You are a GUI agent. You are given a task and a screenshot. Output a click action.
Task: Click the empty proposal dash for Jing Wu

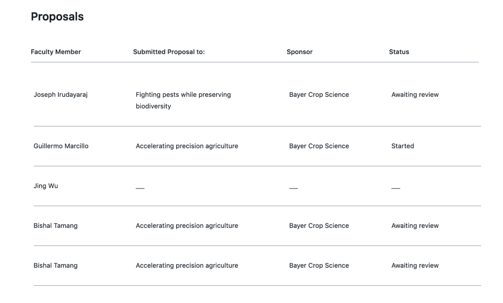pos(140,189)
